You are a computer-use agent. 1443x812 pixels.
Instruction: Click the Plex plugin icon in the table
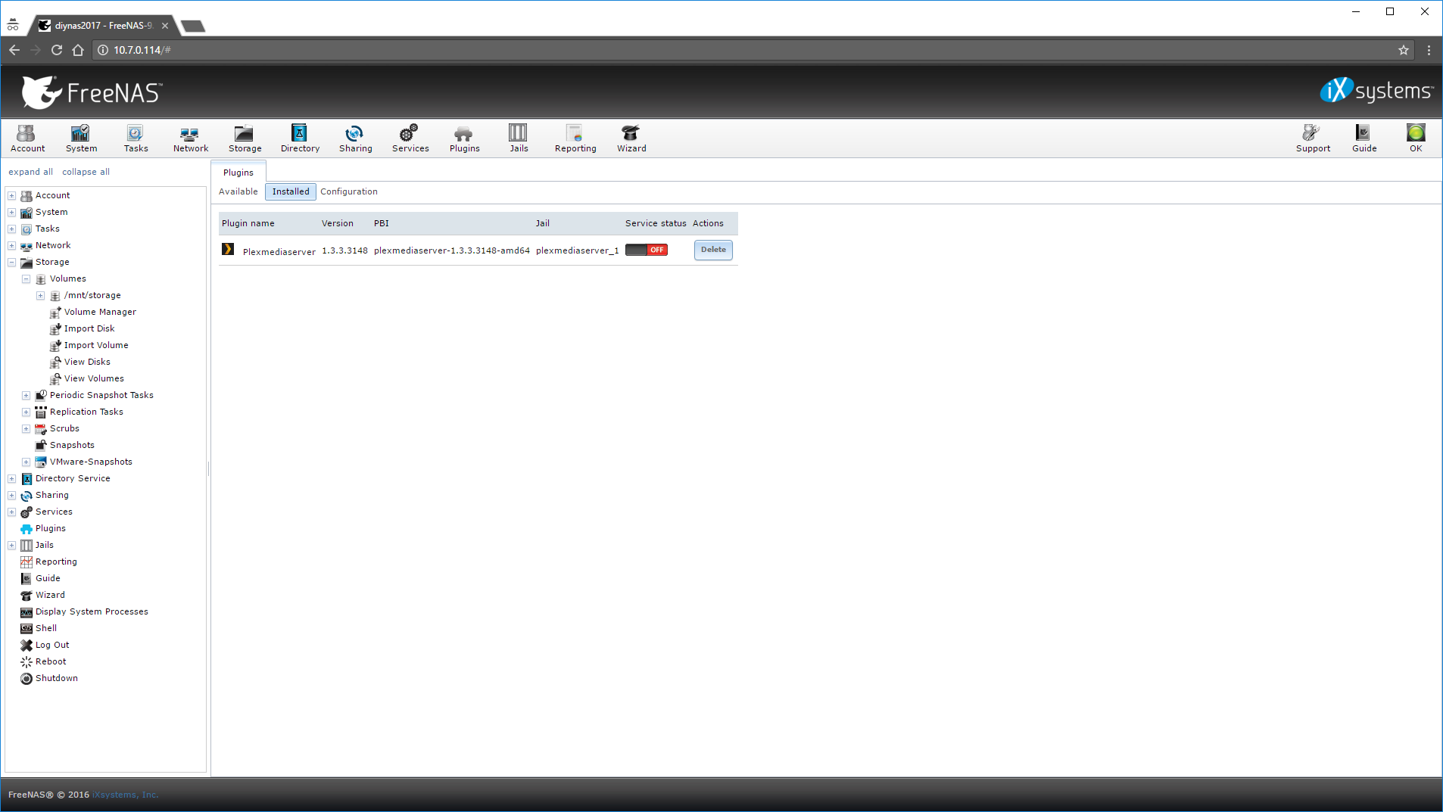coord(228,249)
